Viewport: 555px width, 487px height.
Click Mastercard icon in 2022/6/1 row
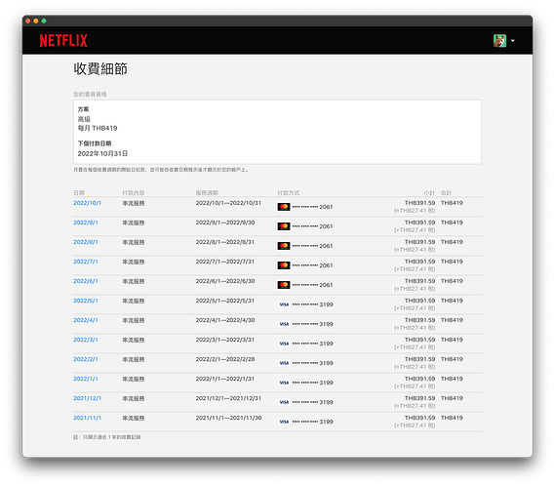click(x=284, y=285)
